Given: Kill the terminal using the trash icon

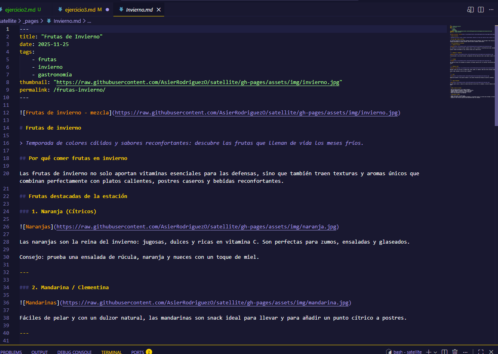Looking at the screenshot, I should tap(455, 352).
